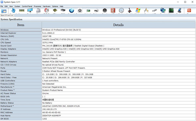The image size is (196, 121).
Task: Click 'ASUSTeK COMPUTER INC. B365M-KYLIN' value
Action: click(61, 106)
